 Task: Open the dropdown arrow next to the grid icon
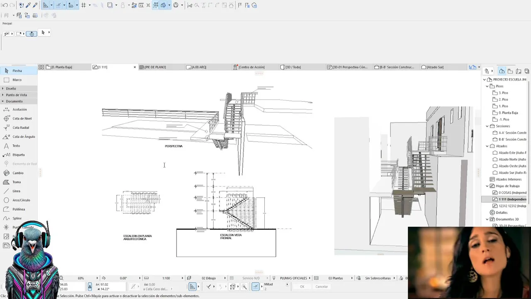click(x=90, y=5)
